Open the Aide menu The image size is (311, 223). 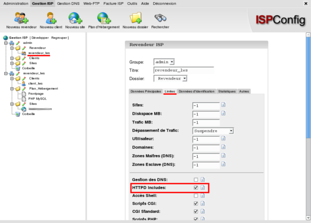point(145,4)
